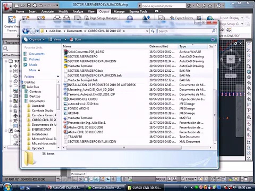Open the Windows Start orb

tap(7, 187)
